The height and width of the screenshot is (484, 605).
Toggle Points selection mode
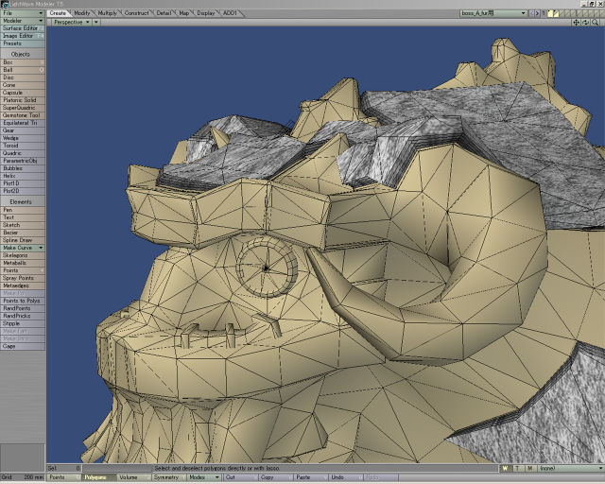[64, 477]
